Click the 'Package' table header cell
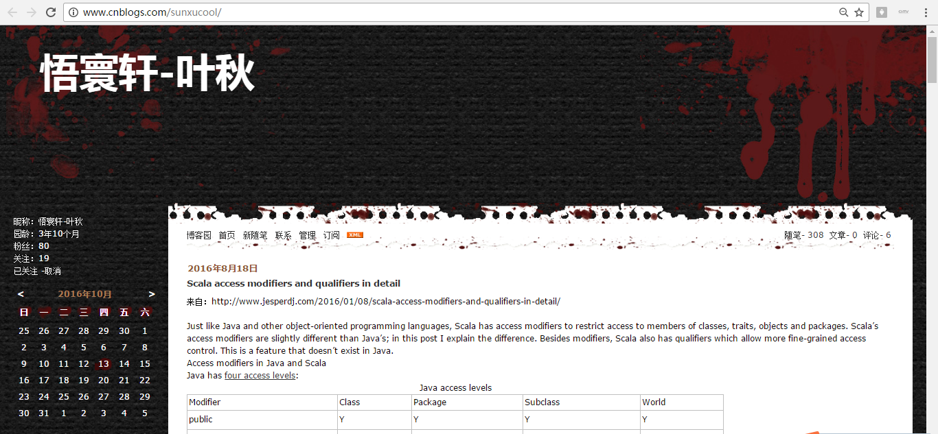Image resolution: width=938 pixels, height=434 pixels. (x=467, y=402)
